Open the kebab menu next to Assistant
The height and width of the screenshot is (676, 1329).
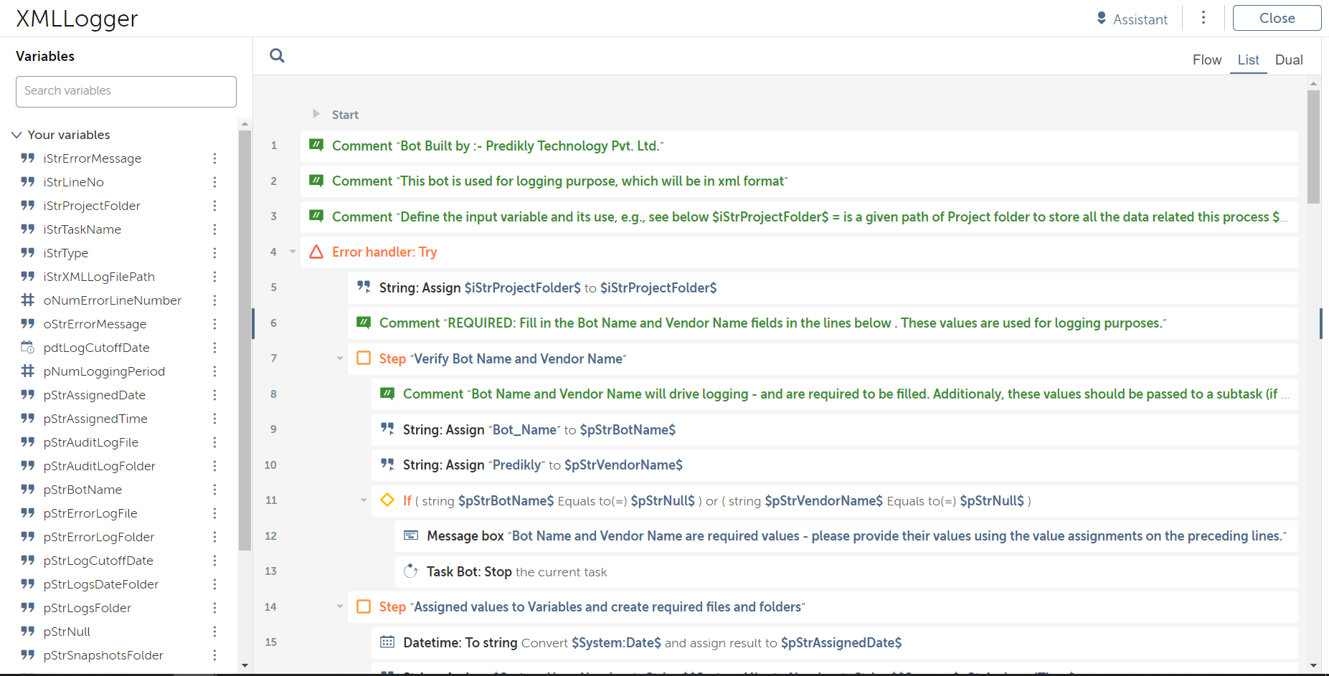click(1203, 18)
